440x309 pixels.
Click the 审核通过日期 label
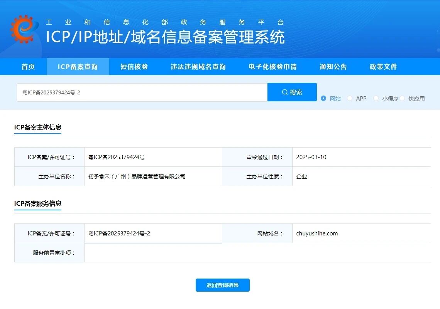coord(264,157)
